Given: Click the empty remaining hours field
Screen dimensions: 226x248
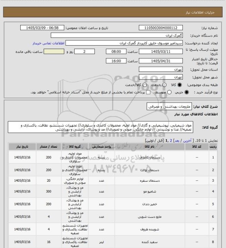Looking at the screenshot, I should pyautogui.click(x=54, y=52).
